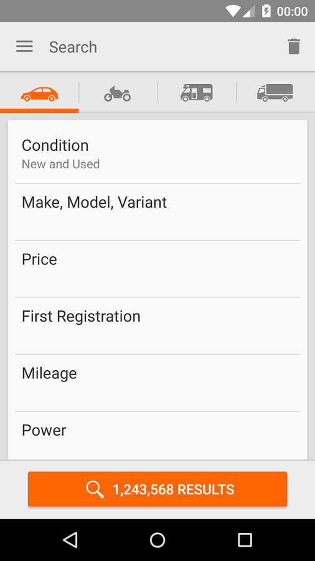The height and width of the screenshot is (561, 315).
Task: Tap the Search title in header
Action: [x=73, y=47]
